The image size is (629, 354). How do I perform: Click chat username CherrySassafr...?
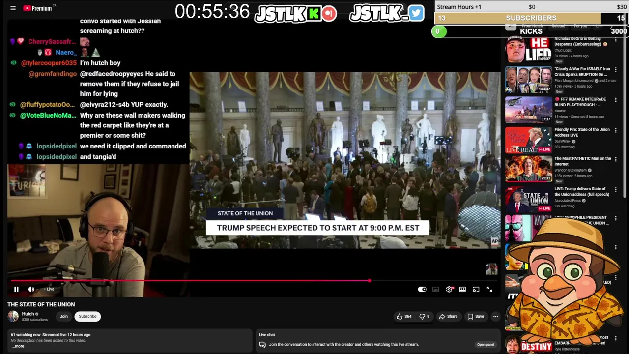pos(52,42)
